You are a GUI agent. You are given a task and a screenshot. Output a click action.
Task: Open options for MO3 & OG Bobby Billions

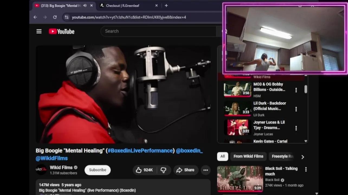pyautogui.click(x=296, y=90)
